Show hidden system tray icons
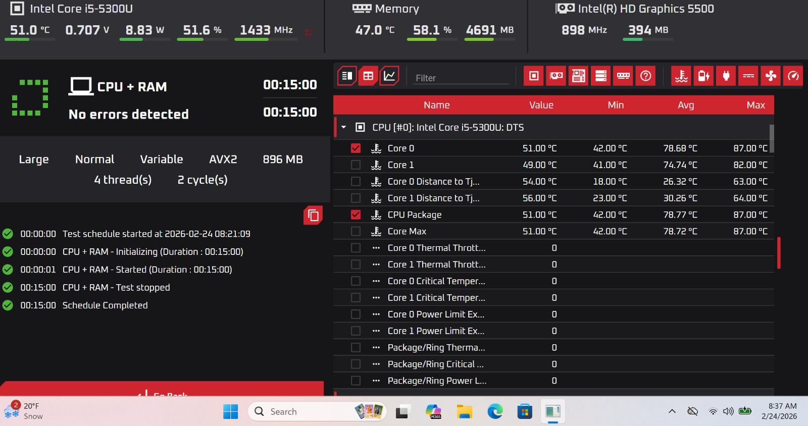 [x=672, y=411]
